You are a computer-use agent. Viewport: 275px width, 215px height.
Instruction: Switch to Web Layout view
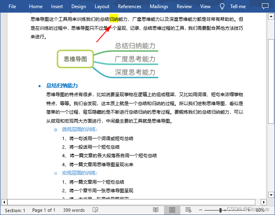(188, 210)
